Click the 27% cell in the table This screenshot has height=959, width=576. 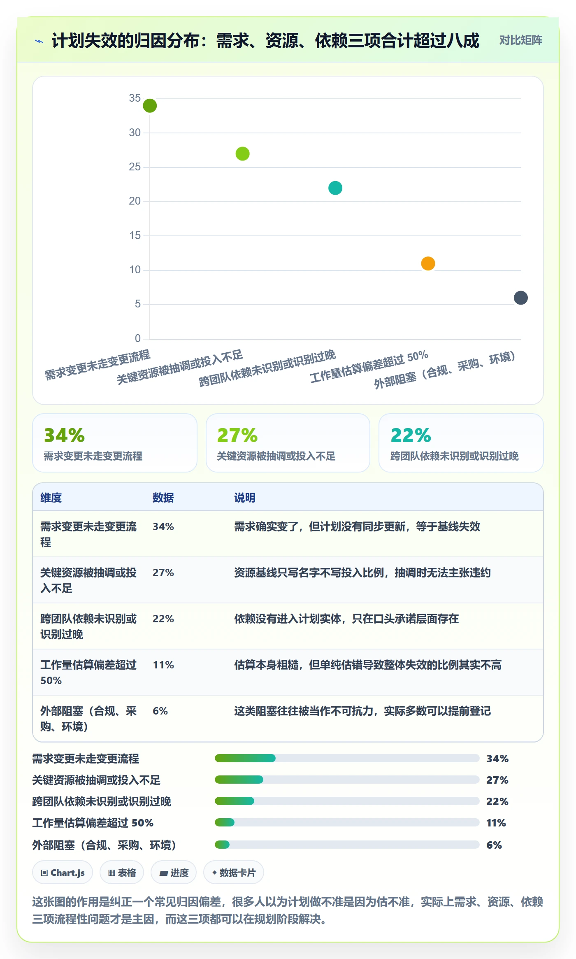(163, 573)
